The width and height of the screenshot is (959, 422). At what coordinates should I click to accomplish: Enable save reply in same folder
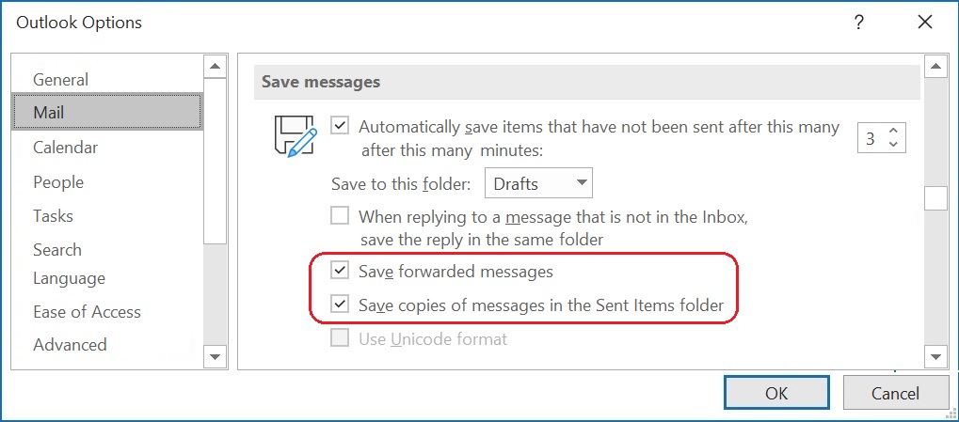[x=340, y=216]
